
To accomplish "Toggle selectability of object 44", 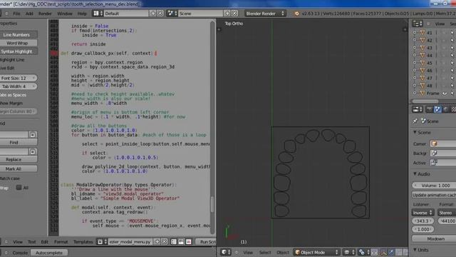I will 452,56.
